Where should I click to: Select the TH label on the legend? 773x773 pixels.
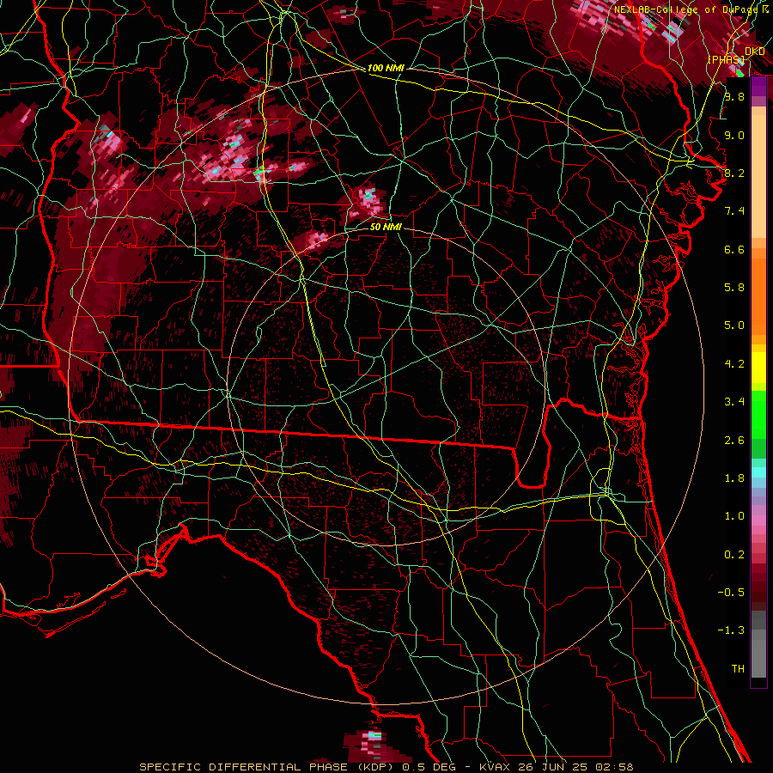[738, 669]
